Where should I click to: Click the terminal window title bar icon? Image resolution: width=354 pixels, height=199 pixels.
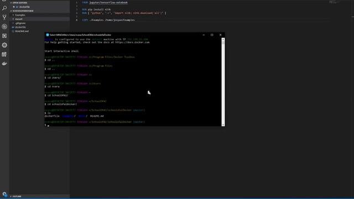coord(48,35)
